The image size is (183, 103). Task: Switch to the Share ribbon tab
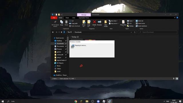[x=67, y=18]
